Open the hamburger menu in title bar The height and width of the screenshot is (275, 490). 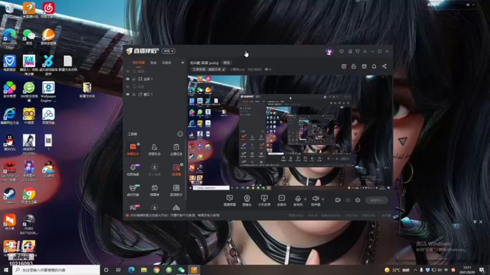(364, 51)
